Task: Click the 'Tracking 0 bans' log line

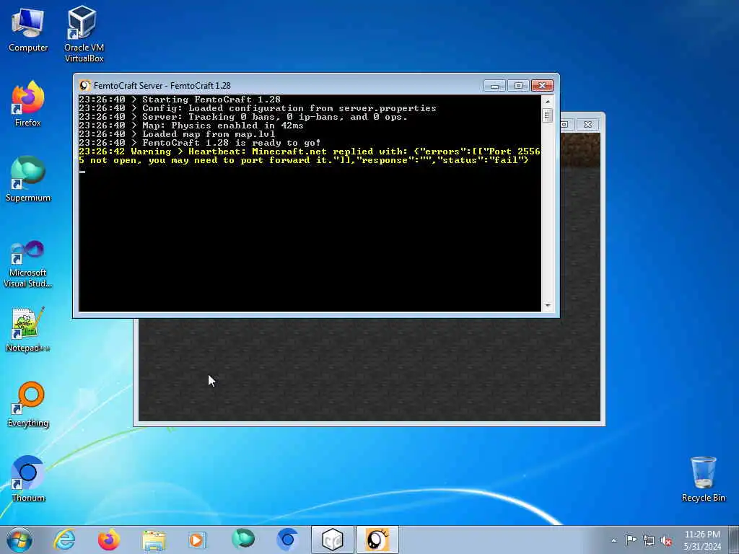Action: [243, 117]
